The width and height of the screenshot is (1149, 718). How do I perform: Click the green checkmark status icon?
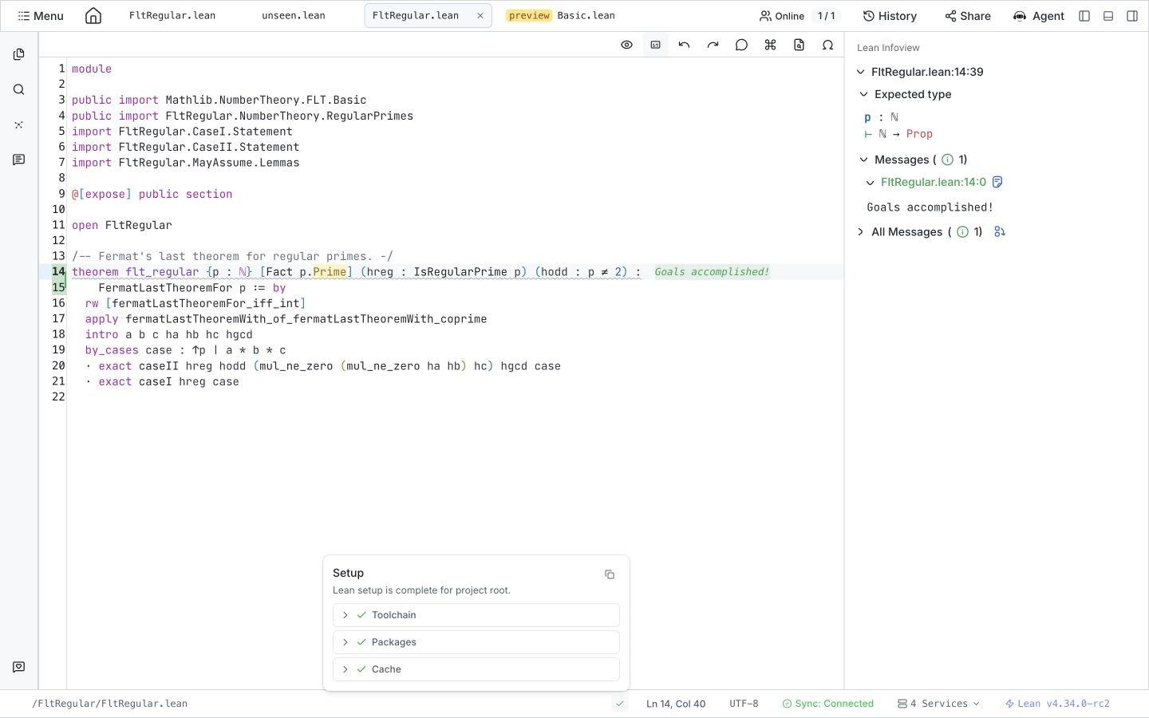pyautogui.click(x=620, y=704)
